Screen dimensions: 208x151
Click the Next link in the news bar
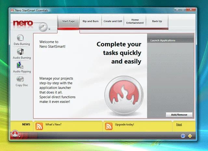pos(179,124)
